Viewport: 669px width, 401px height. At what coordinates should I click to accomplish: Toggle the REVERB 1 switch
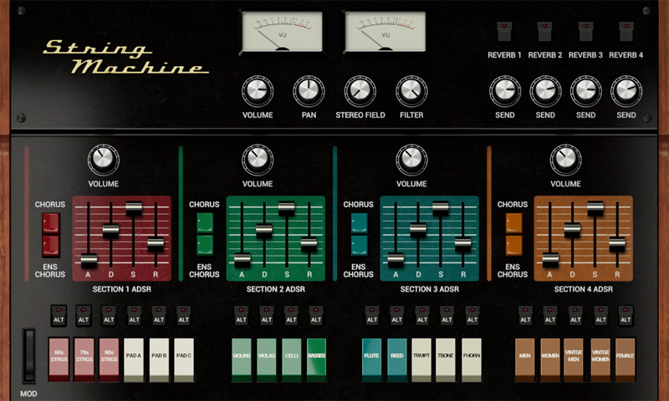pos(504,32)
